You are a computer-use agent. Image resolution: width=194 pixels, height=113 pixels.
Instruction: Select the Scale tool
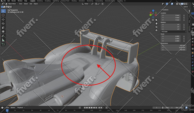pyautogui.click(x=3, y=28)
